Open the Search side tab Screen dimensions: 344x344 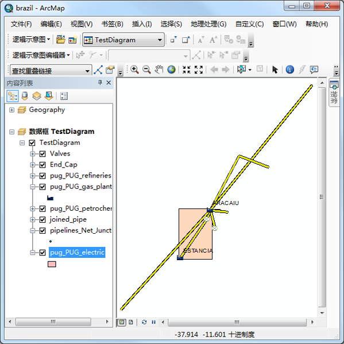pos(334,93)
